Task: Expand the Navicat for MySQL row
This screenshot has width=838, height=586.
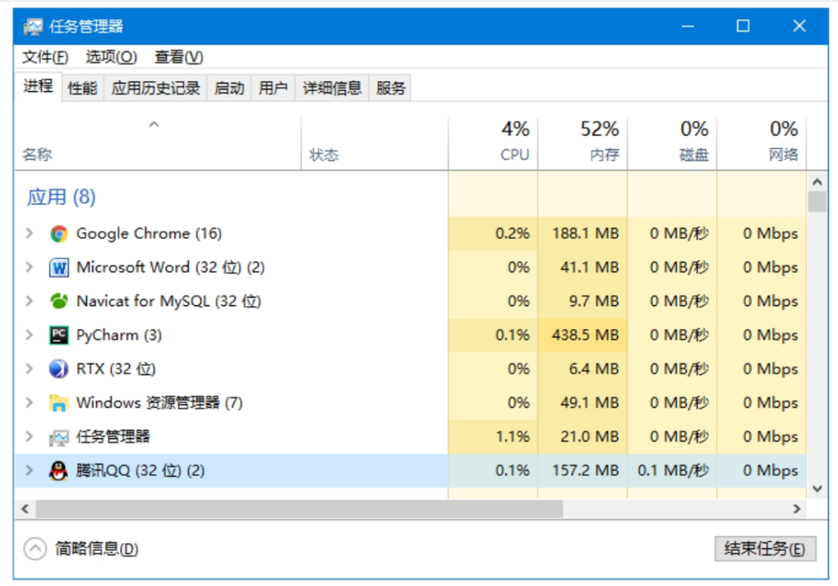Action: 30,301
